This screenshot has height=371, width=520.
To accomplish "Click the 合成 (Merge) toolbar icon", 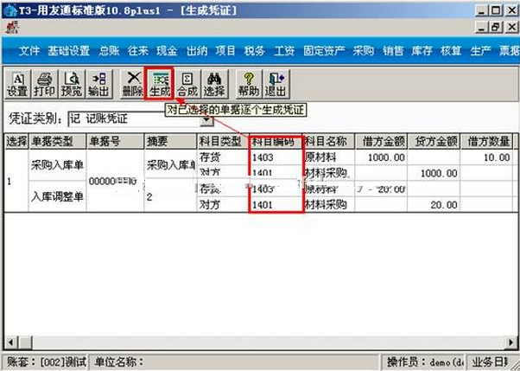I will click(187, 83).
